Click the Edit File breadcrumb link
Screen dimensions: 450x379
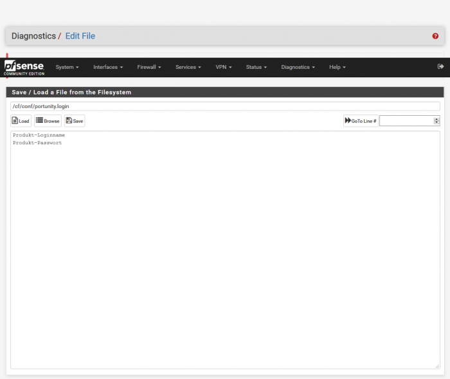click(x=80, y=36)
